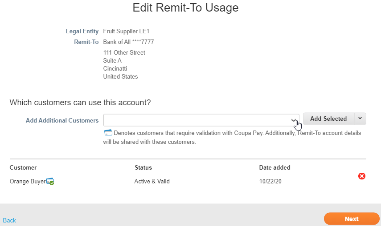This screenshot has width=381, height=226.
Task: Click the Customer column header
Action: [23, 167]
